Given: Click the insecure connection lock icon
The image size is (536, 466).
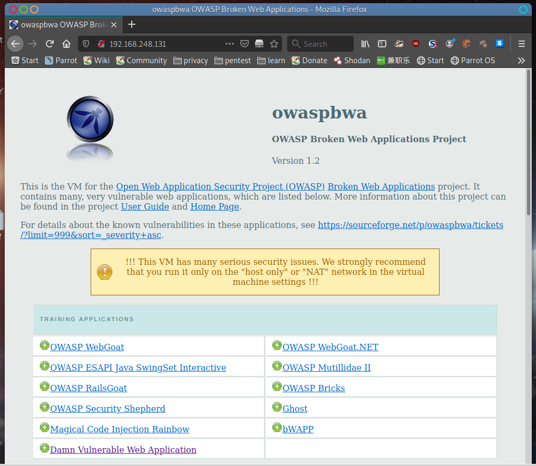Looking at the screenshot, I should click(x=101, y=44).
